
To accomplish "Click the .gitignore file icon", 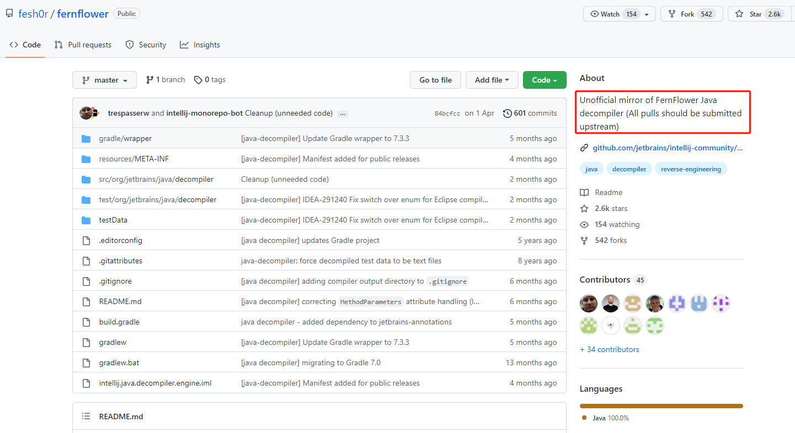I will [86, 281].
